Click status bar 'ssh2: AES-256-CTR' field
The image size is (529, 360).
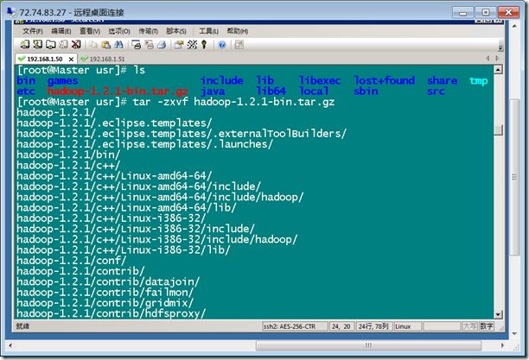tap(295, 326)
